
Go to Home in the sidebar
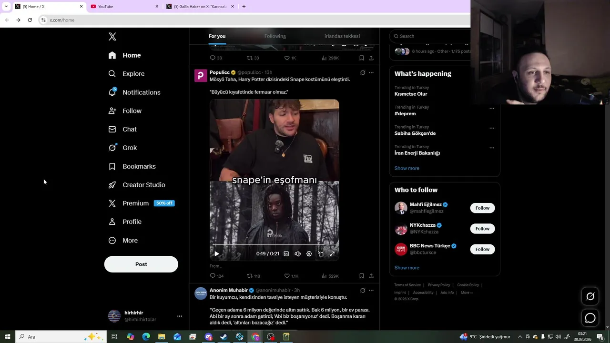(x=125, y=55)
